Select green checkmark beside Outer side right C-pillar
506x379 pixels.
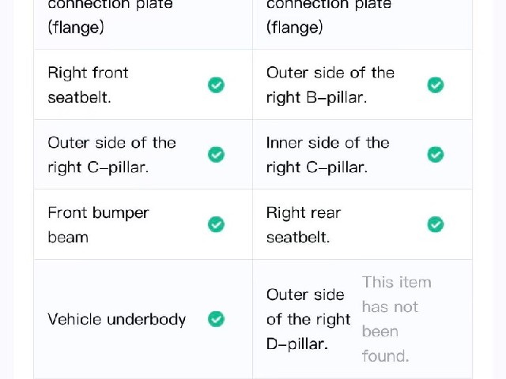216,155
